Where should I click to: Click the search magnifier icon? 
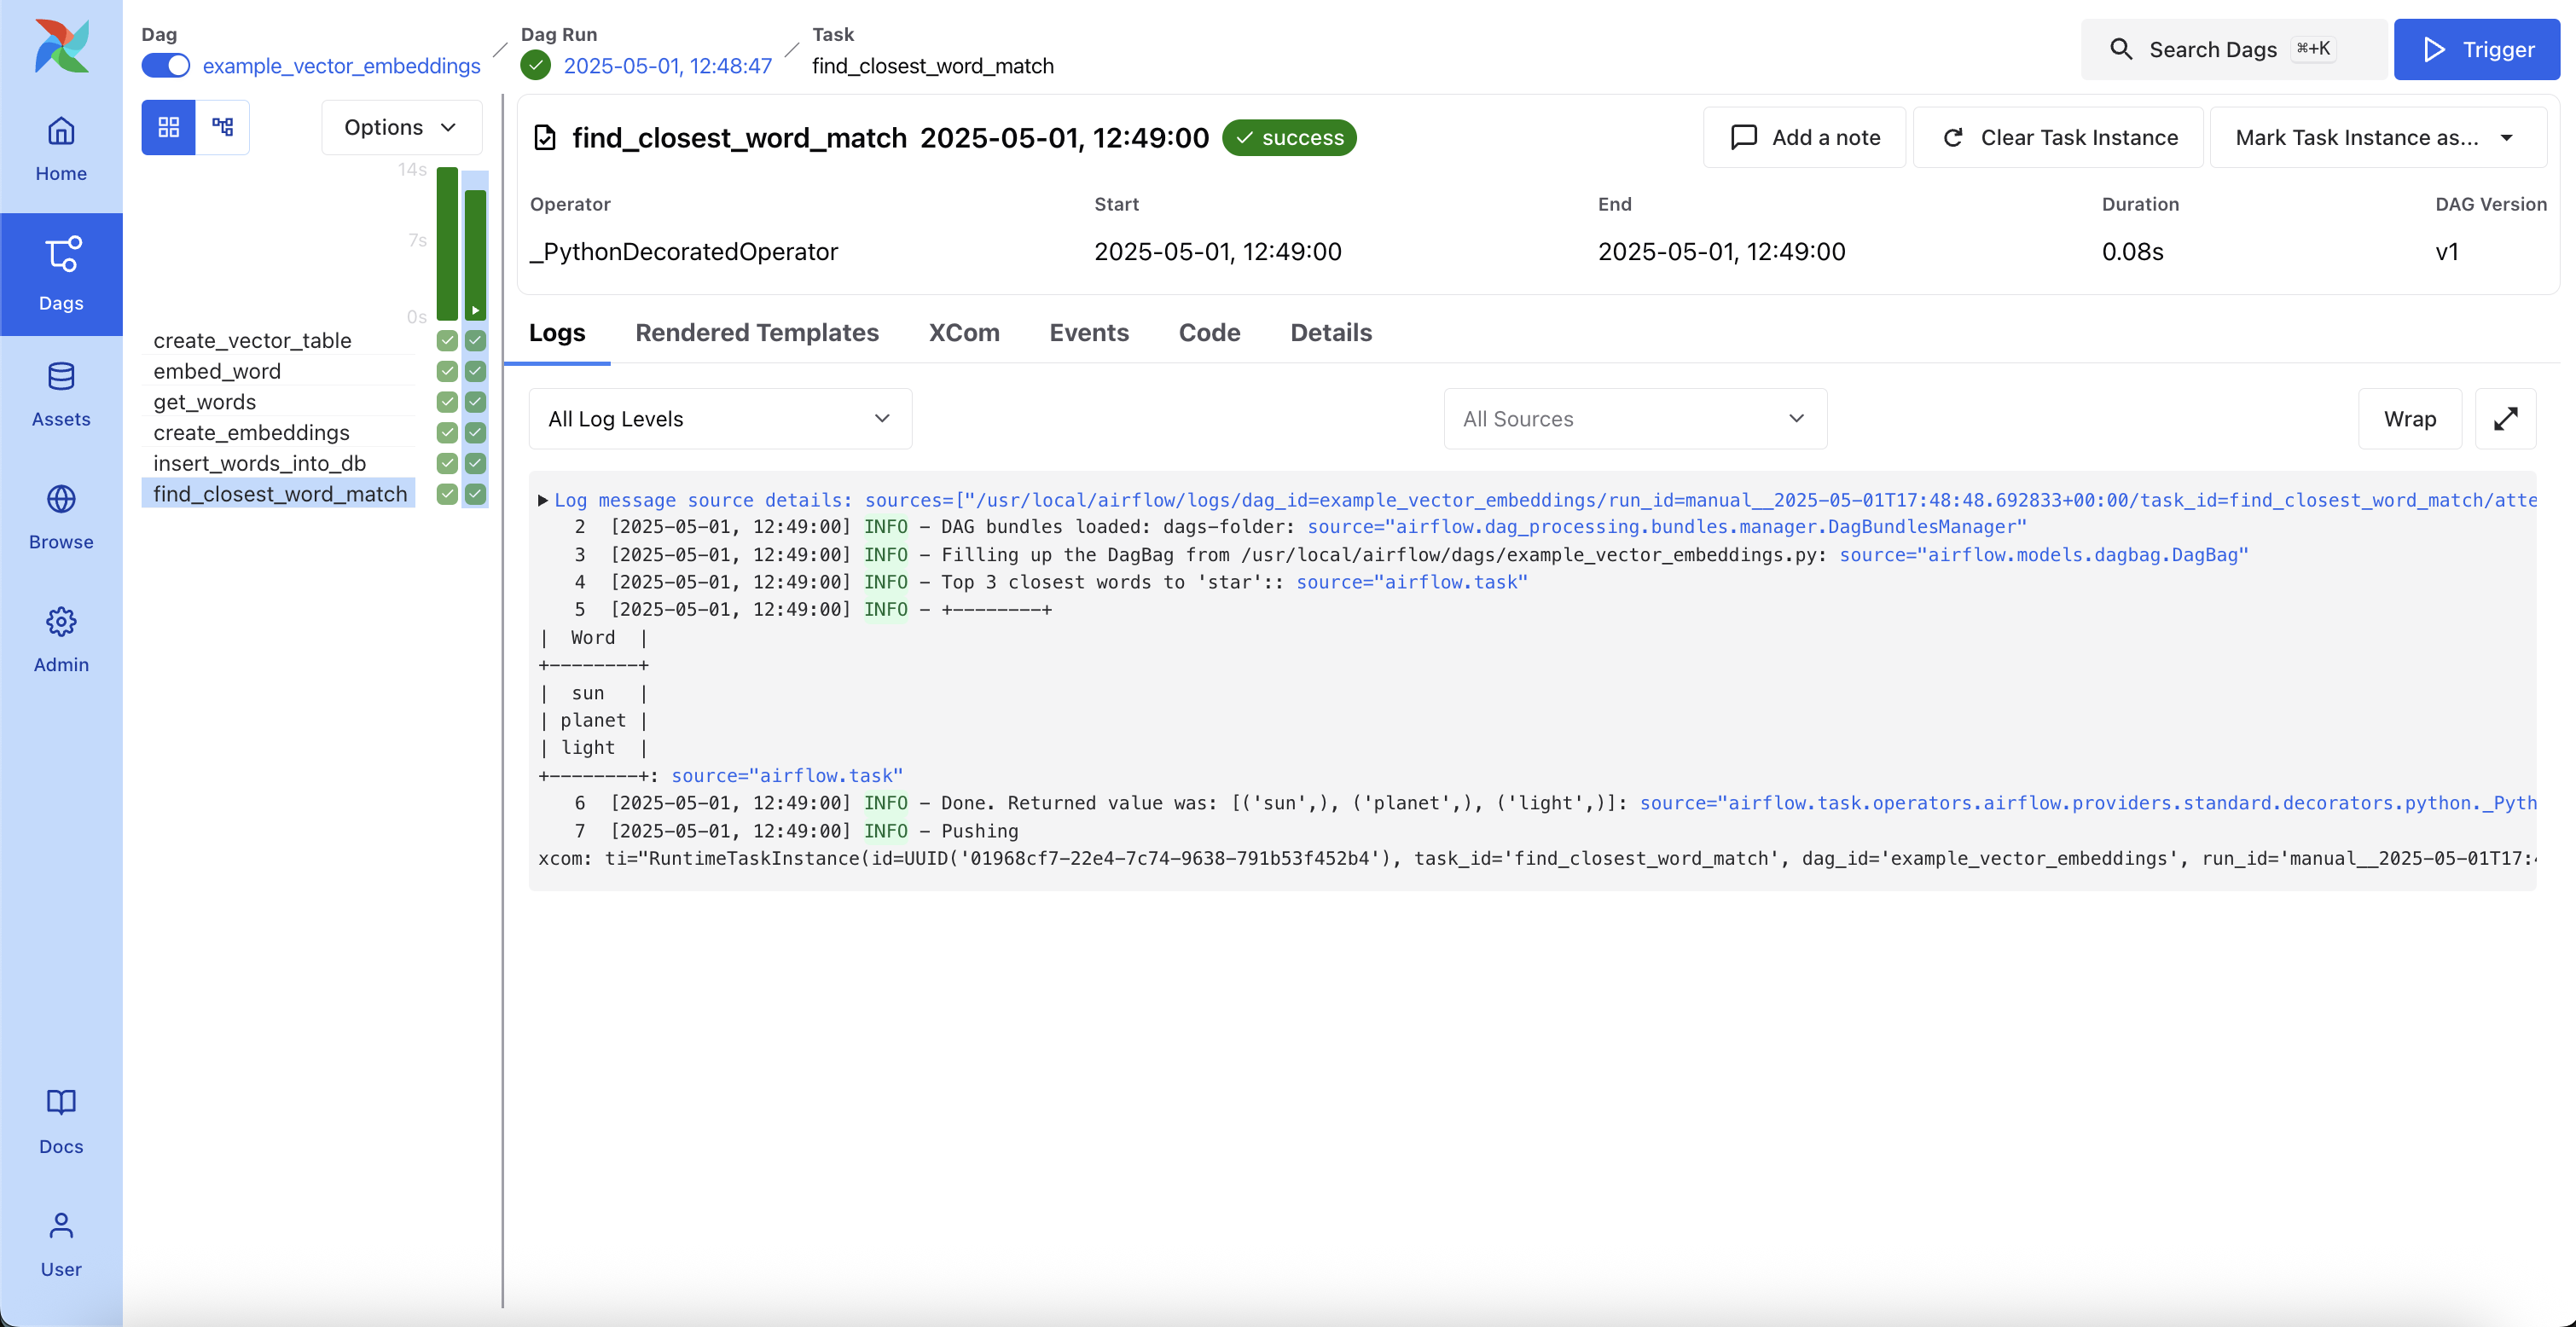click(2120, 49)
